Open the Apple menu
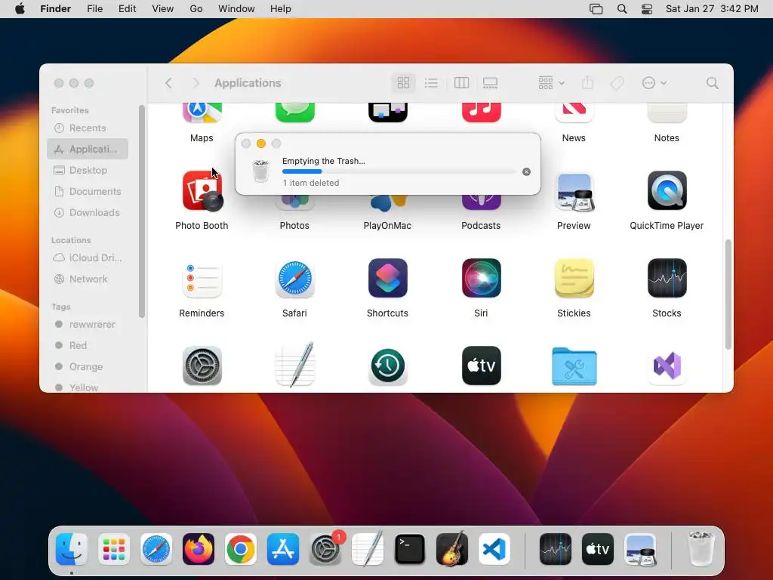Screen dimensions: 773x580 [x=20, y=9]
